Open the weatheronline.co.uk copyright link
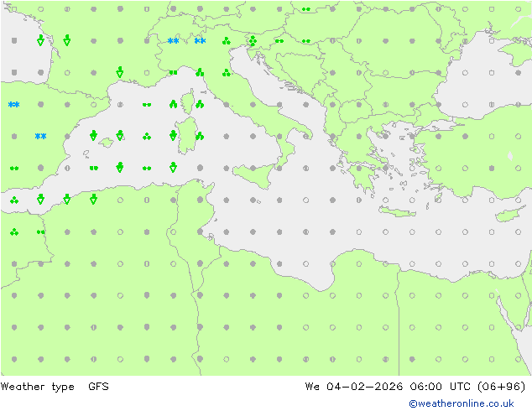The height and width of the screenshot is (411, 532). [462, 403]
